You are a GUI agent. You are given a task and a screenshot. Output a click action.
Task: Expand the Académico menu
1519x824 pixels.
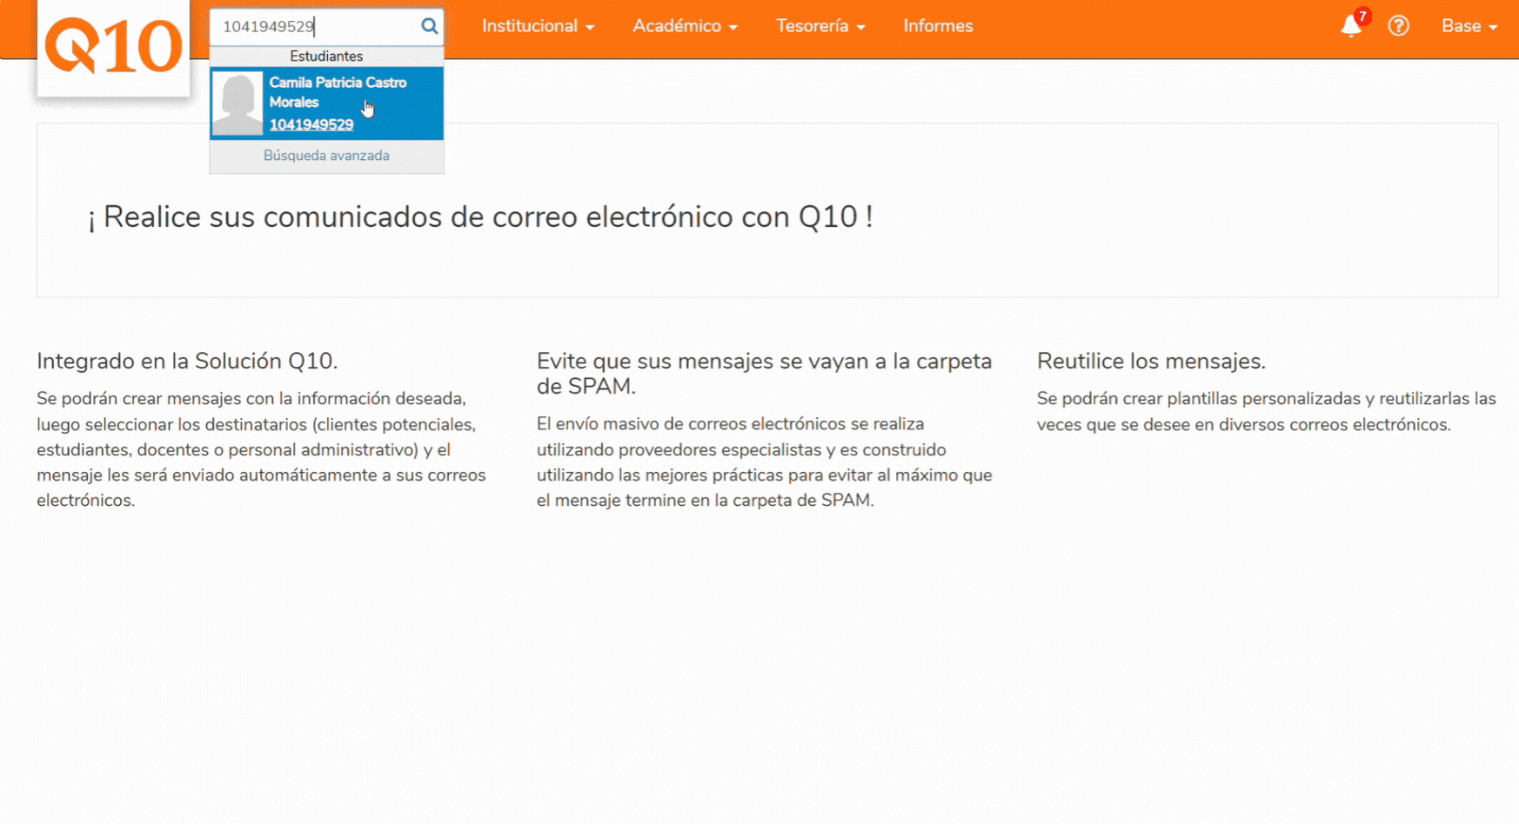pos(685,26)
